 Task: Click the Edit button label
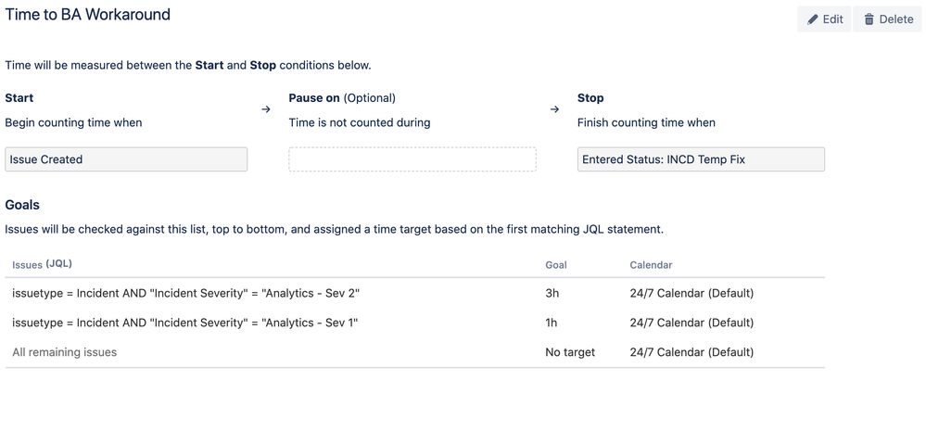tap(832, 19)
